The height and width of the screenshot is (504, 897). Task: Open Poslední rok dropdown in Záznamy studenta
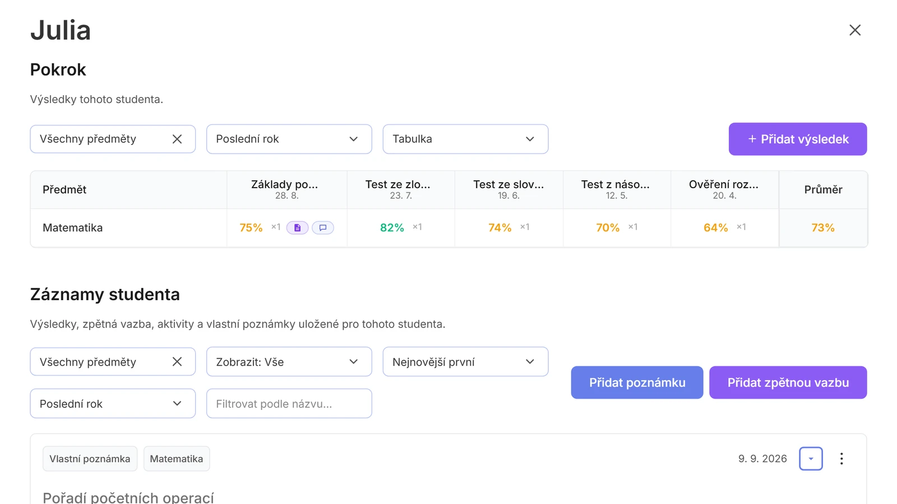(113, 403)
